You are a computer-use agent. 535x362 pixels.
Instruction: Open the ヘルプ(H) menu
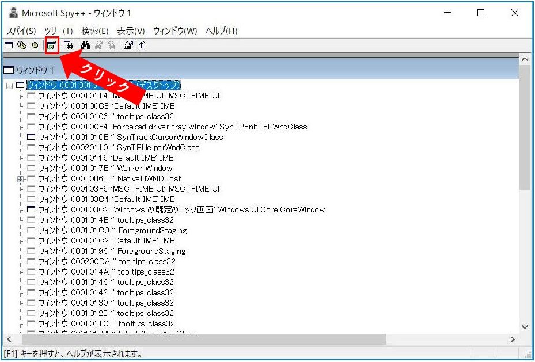point(222,31)
